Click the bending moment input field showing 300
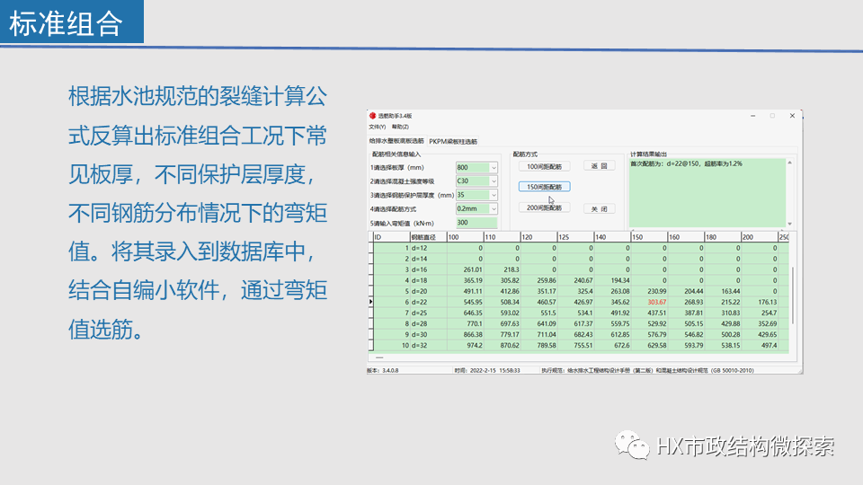863x485 pixels. tap(476, 223)
